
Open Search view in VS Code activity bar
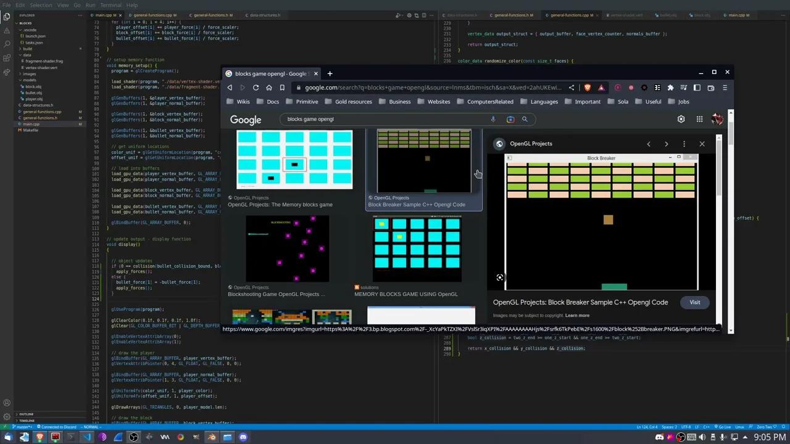pyautogui.click(x=7, y=44)
